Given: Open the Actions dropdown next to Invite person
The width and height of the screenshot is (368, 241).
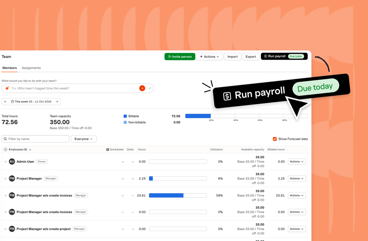Looking at the screenshot, I should [210, 57].
